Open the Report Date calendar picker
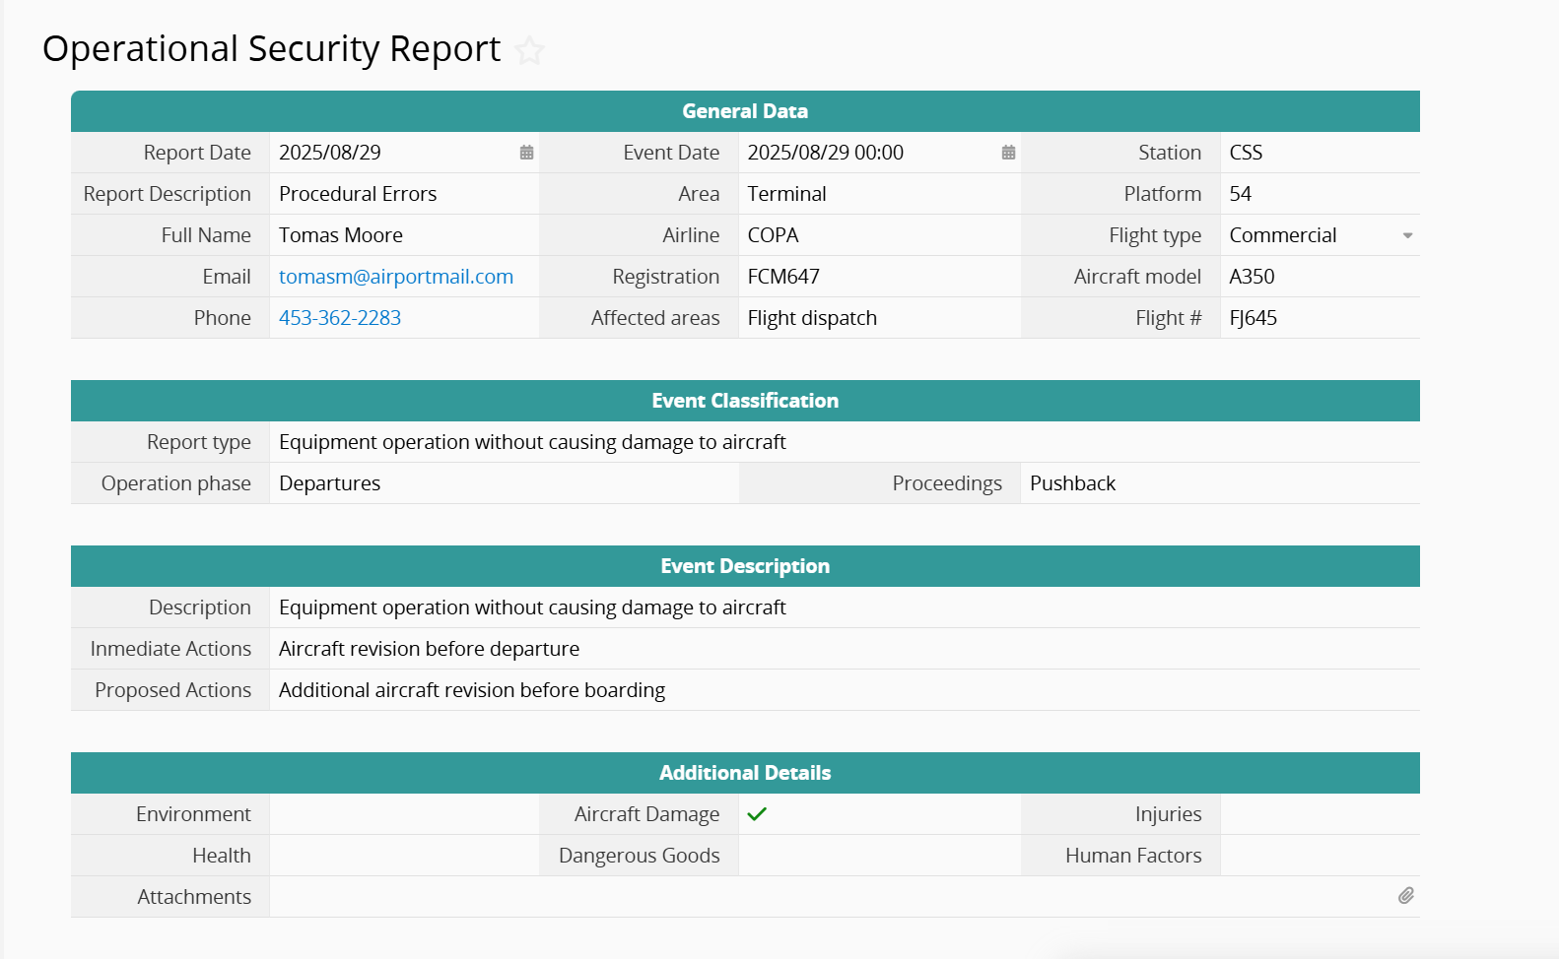Viewport: 1559px width, 959px height. (x=526, y=153)
